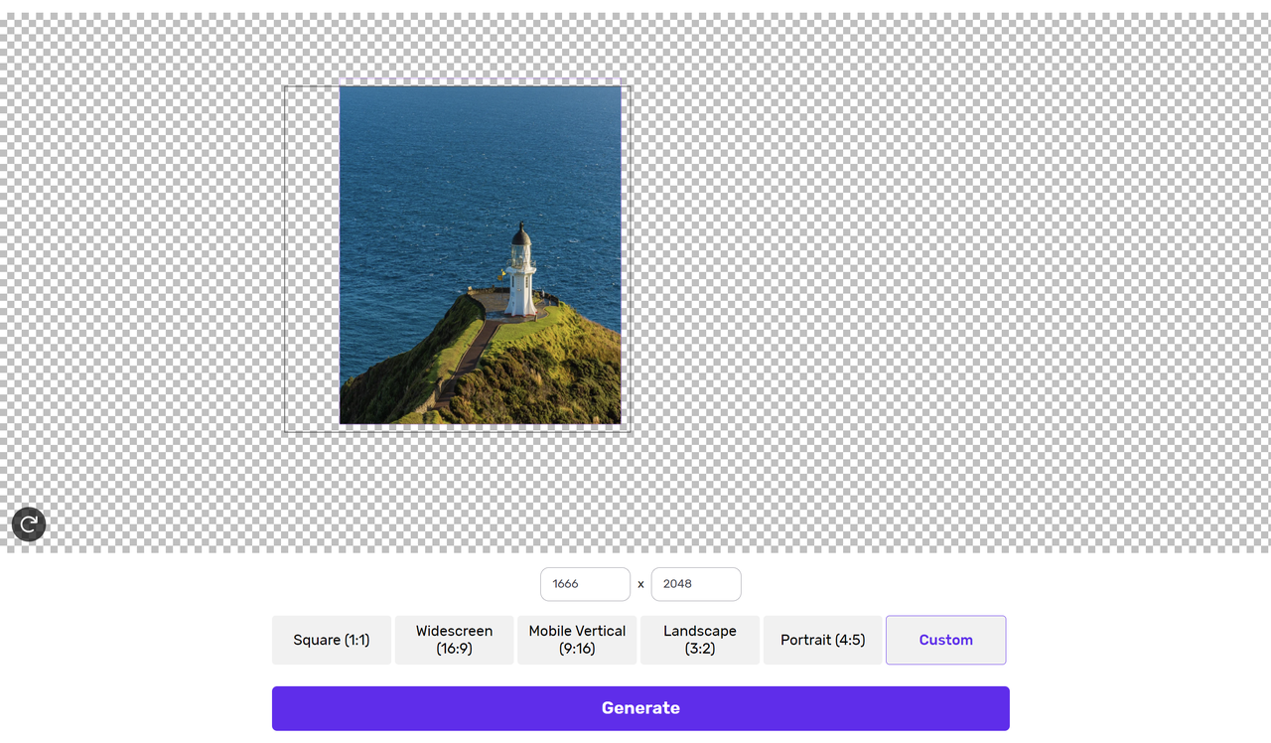The height and width of the screenshot is (743, 1271).
Task: Choose the Widescreen (16:9) preset
Action: pos(454,640)
